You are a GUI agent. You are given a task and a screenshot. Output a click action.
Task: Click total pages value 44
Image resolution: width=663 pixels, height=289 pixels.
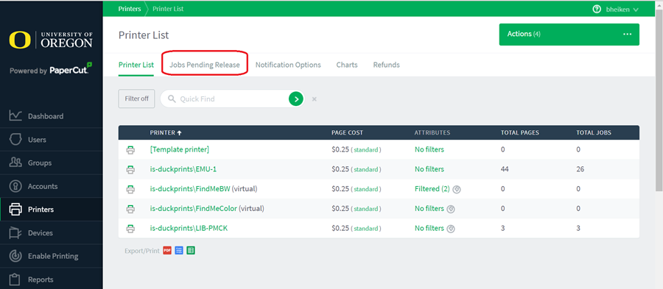(x=505, y=169)
